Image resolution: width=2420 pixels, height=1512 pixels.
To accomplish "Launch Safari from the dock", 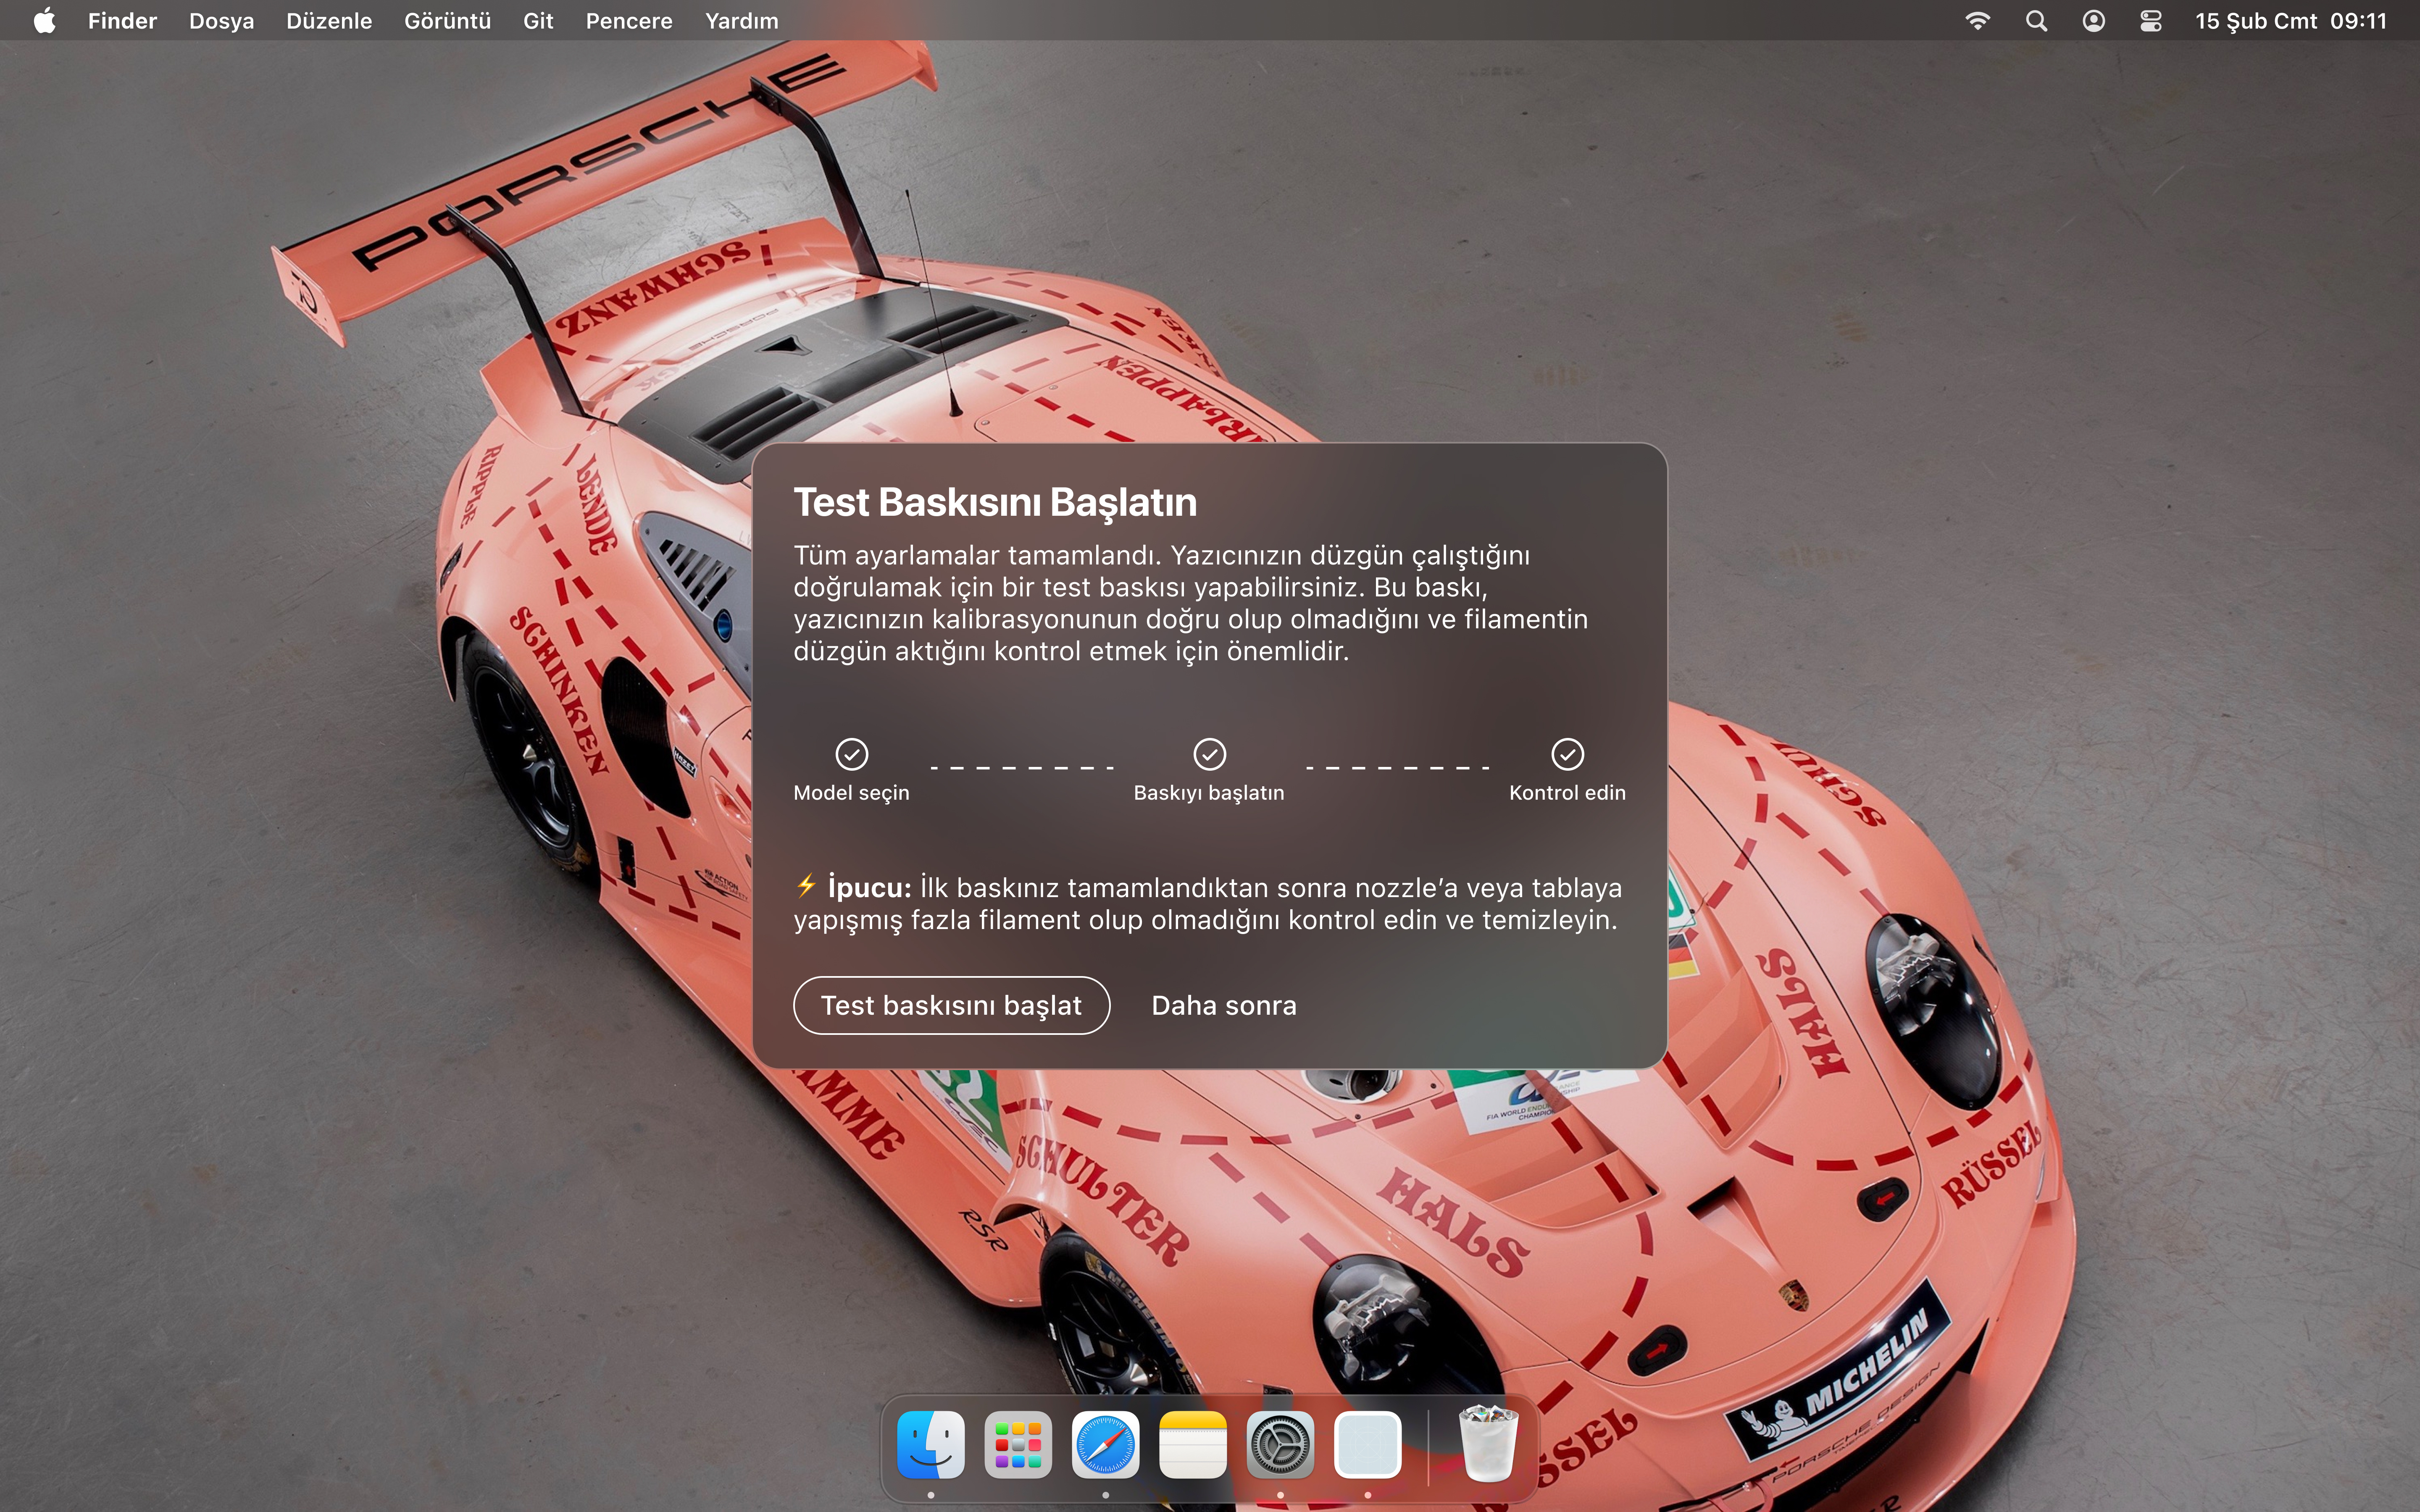I will click(x=1105, y=1445).
